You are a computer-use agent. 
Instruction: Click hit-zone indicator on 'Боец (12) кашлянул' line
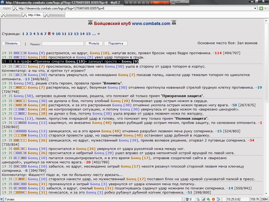[20, 123]
